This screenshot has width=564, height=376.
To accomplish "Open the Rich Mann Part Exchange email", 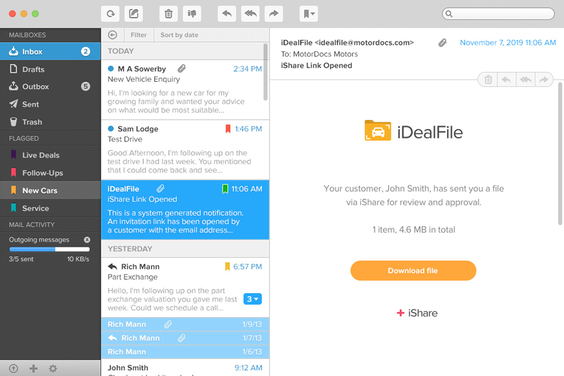I will point(185,287).
